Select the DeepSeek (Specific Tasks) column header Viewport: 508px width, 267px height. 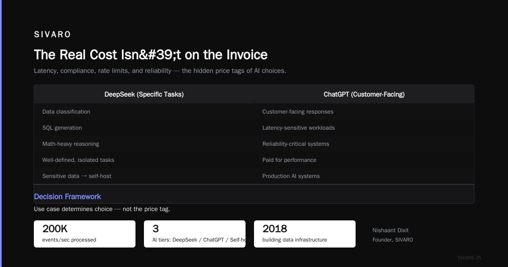[x=144, y=95]
